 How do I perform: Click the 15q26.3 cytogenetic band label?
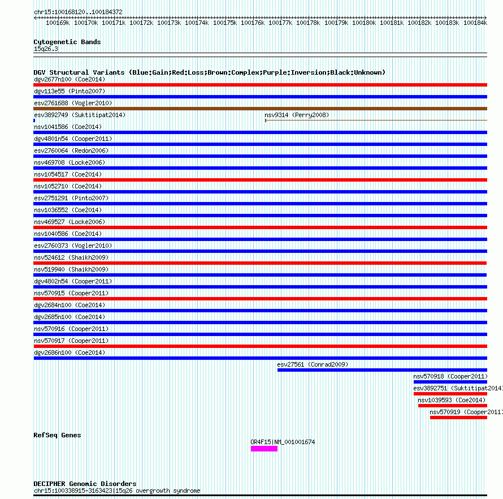(x=46, y=49)
